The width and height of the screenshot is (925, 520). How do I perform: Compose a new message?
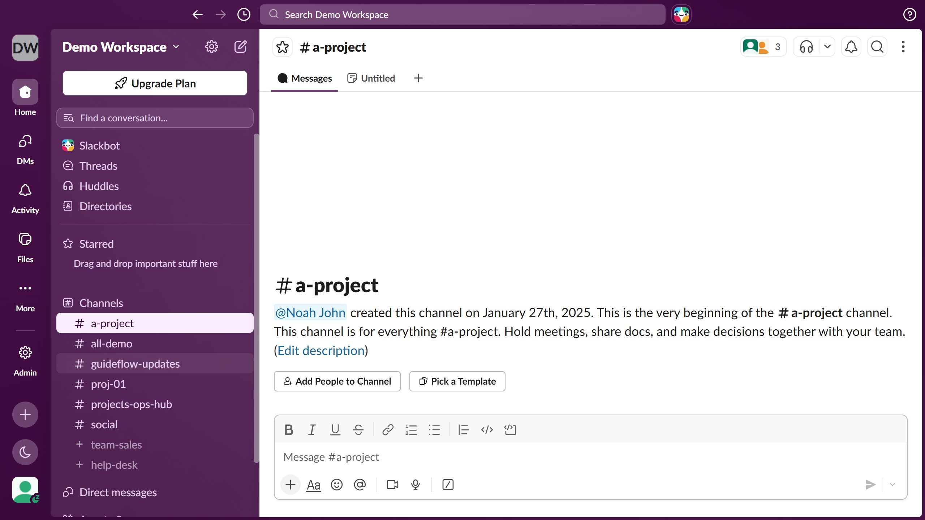tap(241, 47)
